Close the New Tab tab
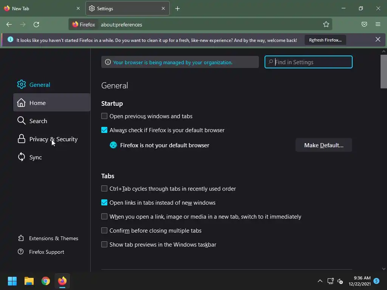 [x=78, y=8]
